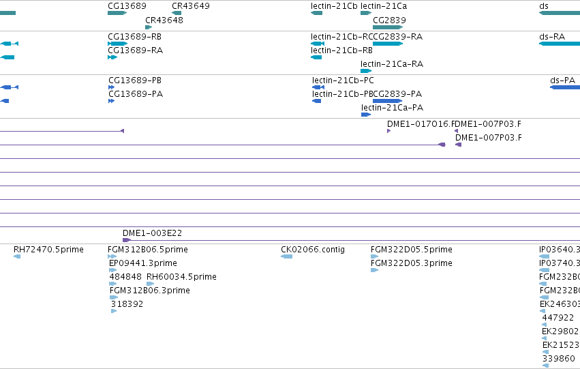Click the CG13689-RB transcript arrow glyph
Image resolution: width=580 pixels, height=369 pixels.
118,44
